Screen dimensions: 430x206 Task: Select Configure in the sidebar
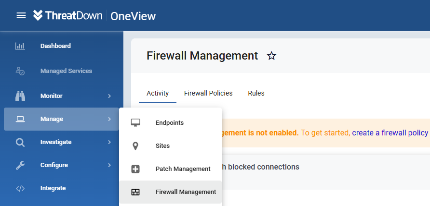(x=54, y=165)
